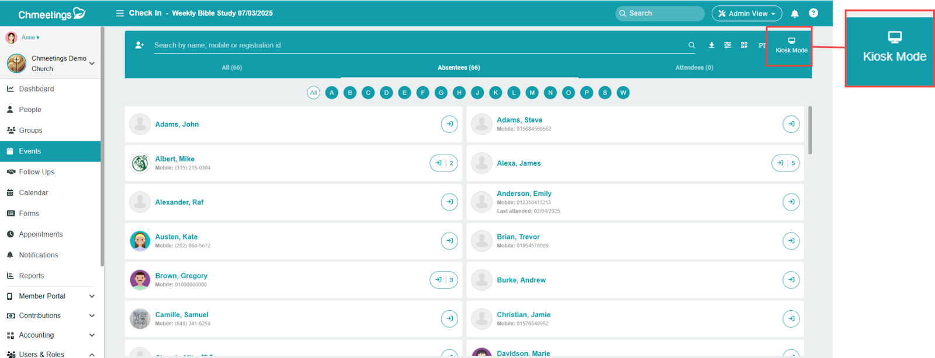
Task: Check in Austen, Kate
Action: (x=449, y=241)
